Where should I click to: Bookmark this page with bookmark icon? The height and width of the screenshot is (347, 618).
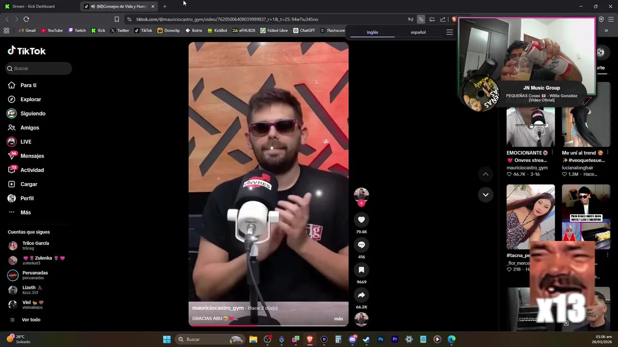pyautogui.click(x=116, y=19)
